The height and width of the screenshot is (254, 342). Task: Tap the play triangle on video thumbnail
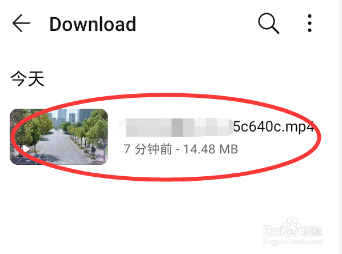pos(26,149)
